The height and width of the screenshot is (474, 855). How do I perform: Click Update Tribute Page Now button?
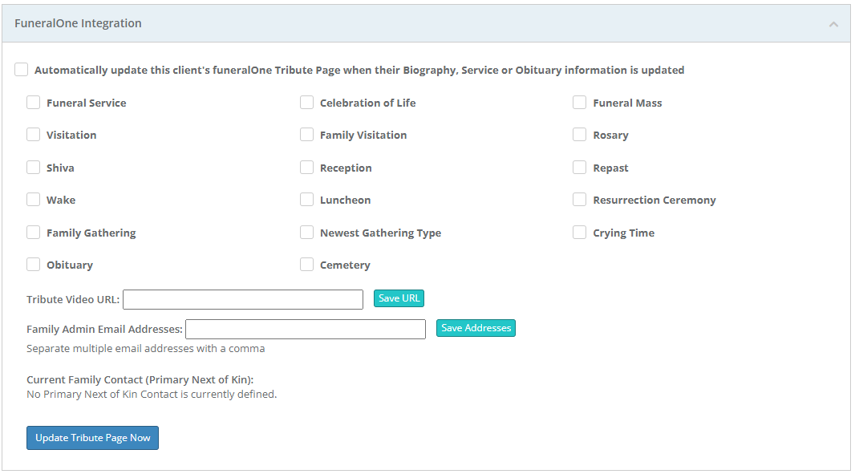(92, 438)
